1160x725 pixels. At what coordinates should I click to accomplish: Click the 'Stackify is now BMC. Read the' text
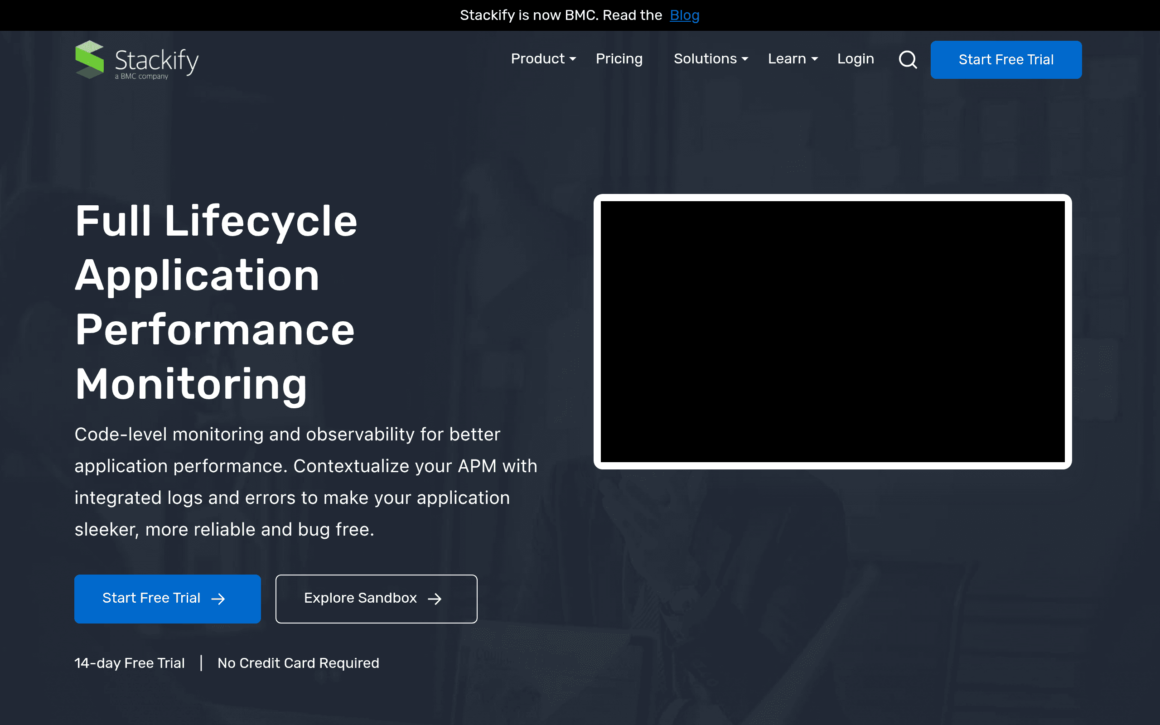tap(561, 15)
